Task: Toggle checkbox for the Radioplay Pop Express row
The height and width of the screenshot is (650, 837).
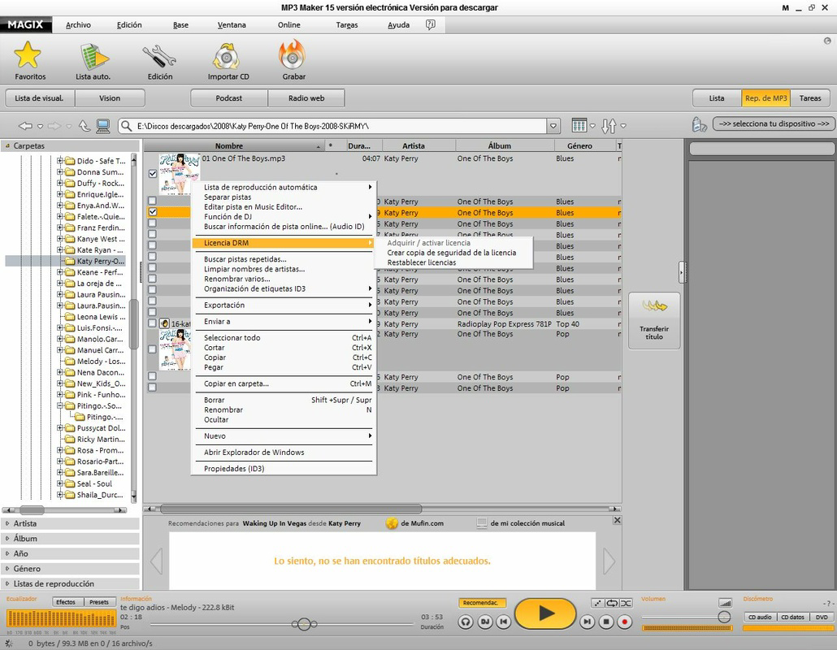Action: click(x=153, y=323)
